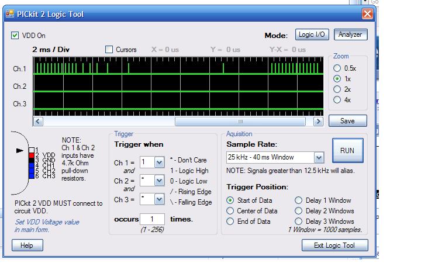
Task: Switch mode to Analyzer
Action: [350, 34]
